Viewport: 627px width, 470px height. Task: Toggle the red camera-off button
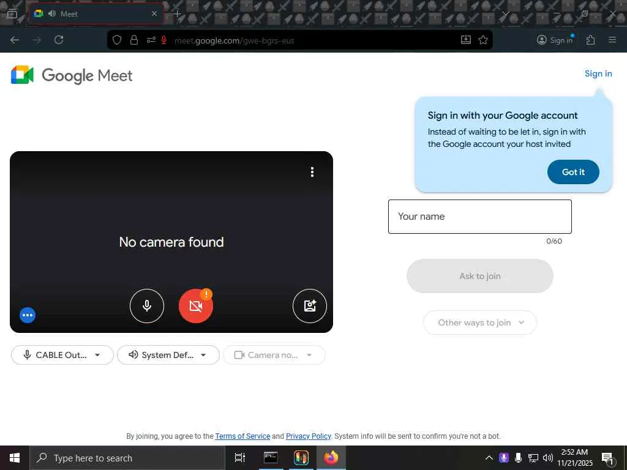[x=195, y=306]
